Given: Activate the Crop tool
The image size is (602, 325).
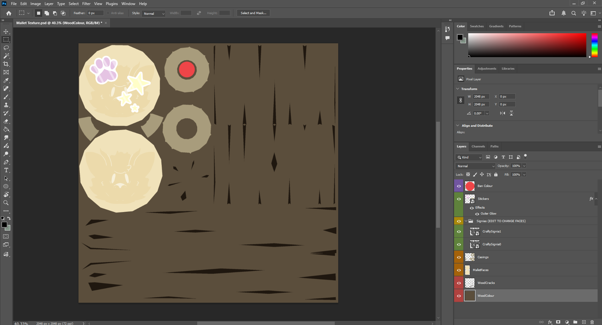Looking at the screenshot, I should [x=6, y=64].
